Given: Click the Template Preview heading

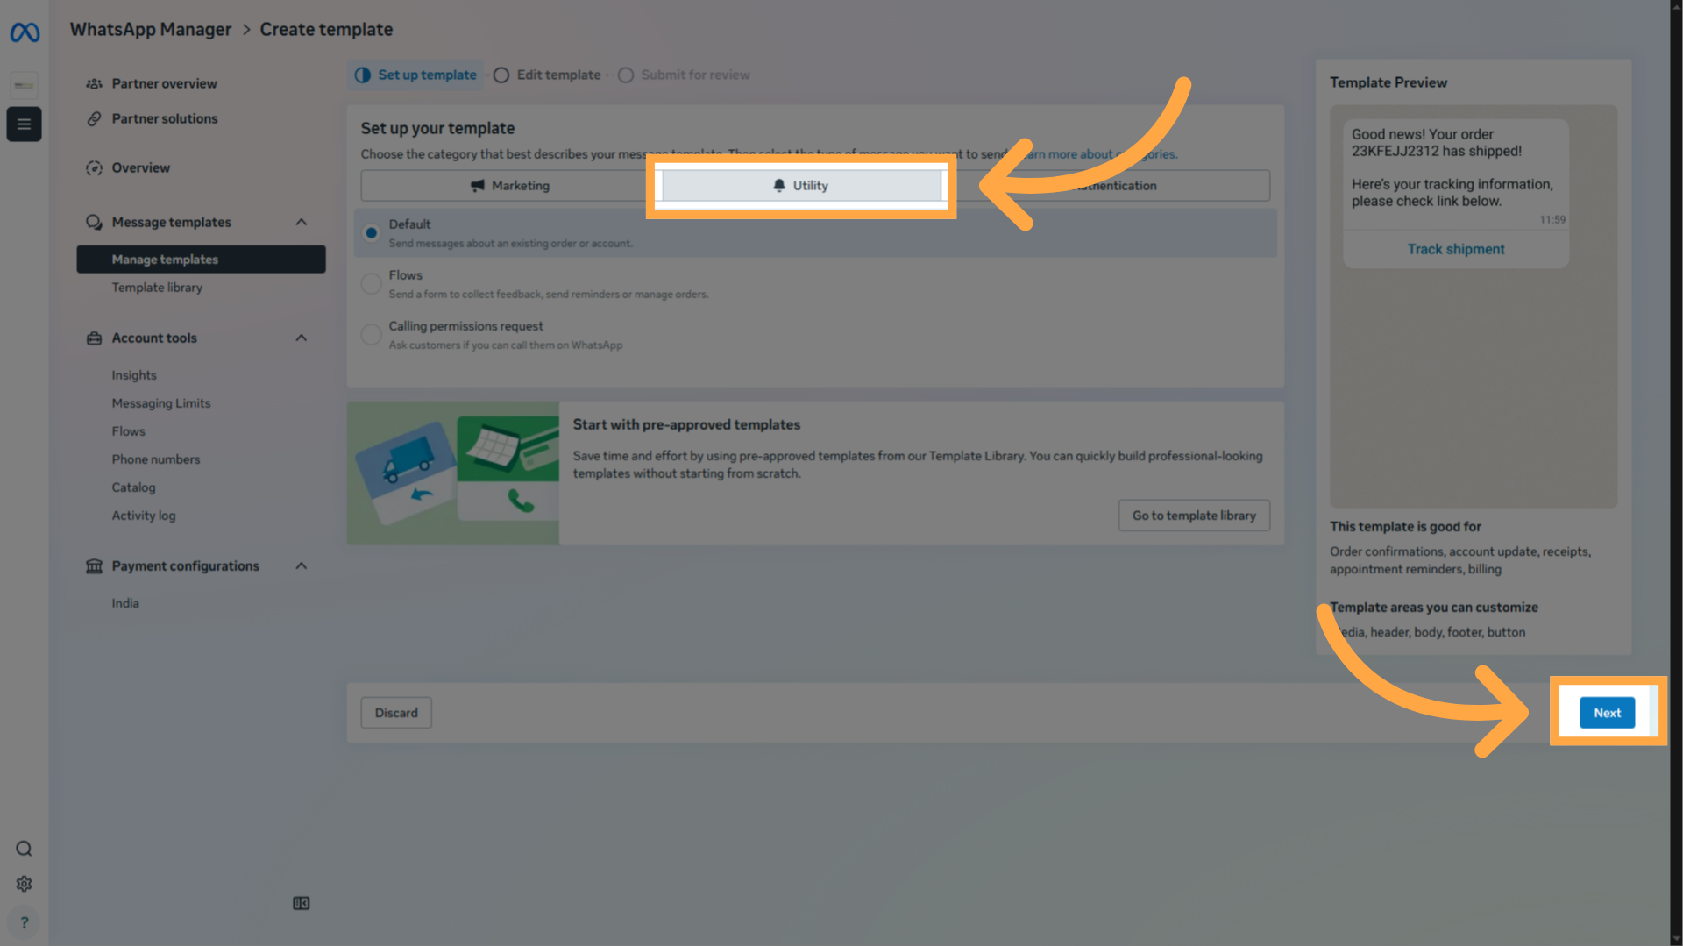Looking at the screenshot, I should [x=1388, y=82].
